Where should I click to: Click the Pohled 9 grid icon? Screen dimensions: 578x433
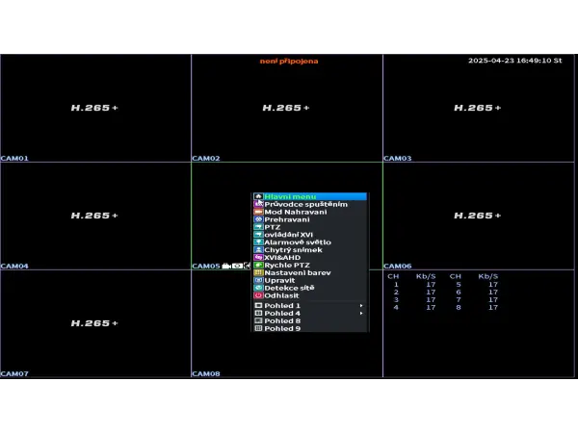click(x=258, y=328)
